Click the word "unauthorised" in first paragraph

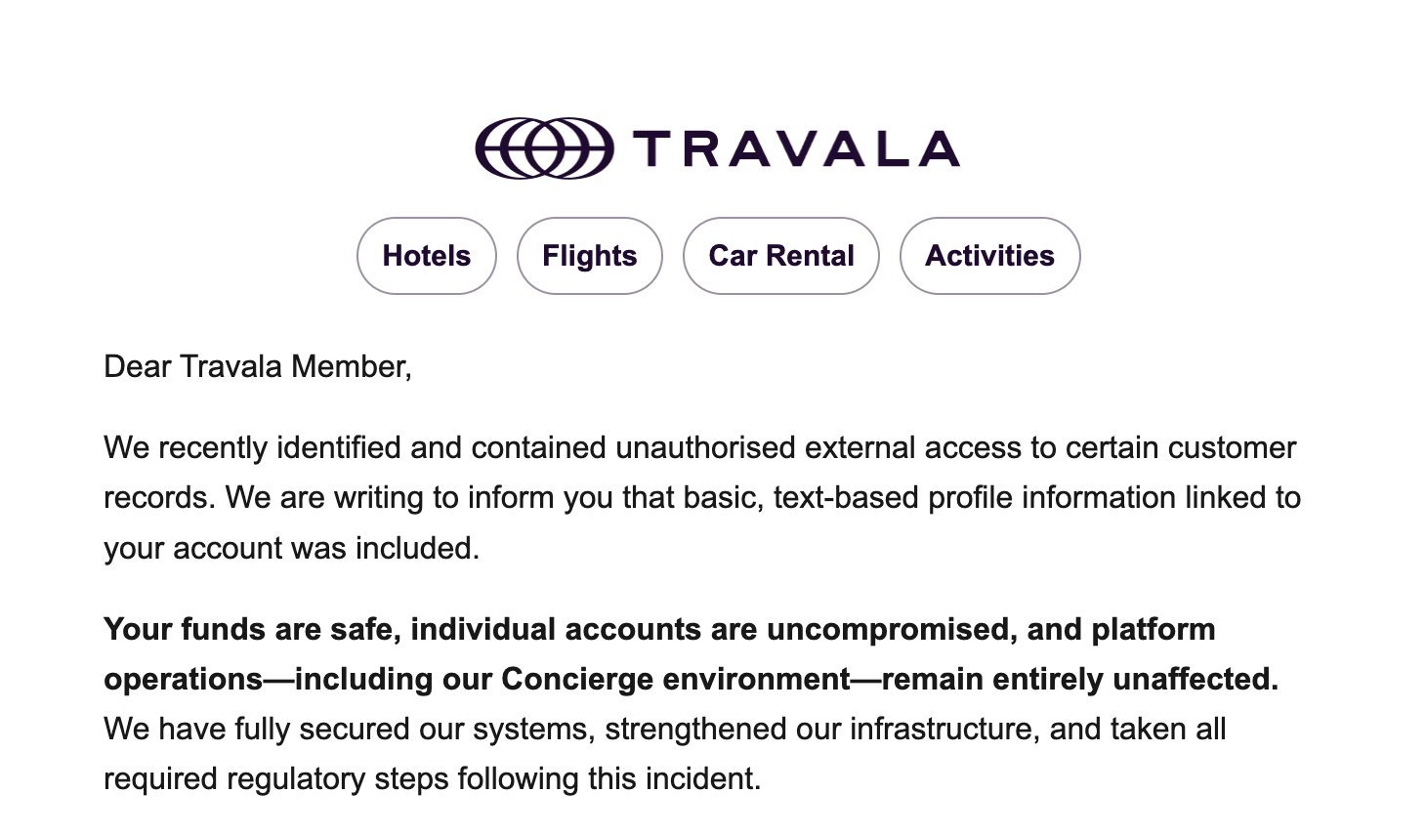705,448
